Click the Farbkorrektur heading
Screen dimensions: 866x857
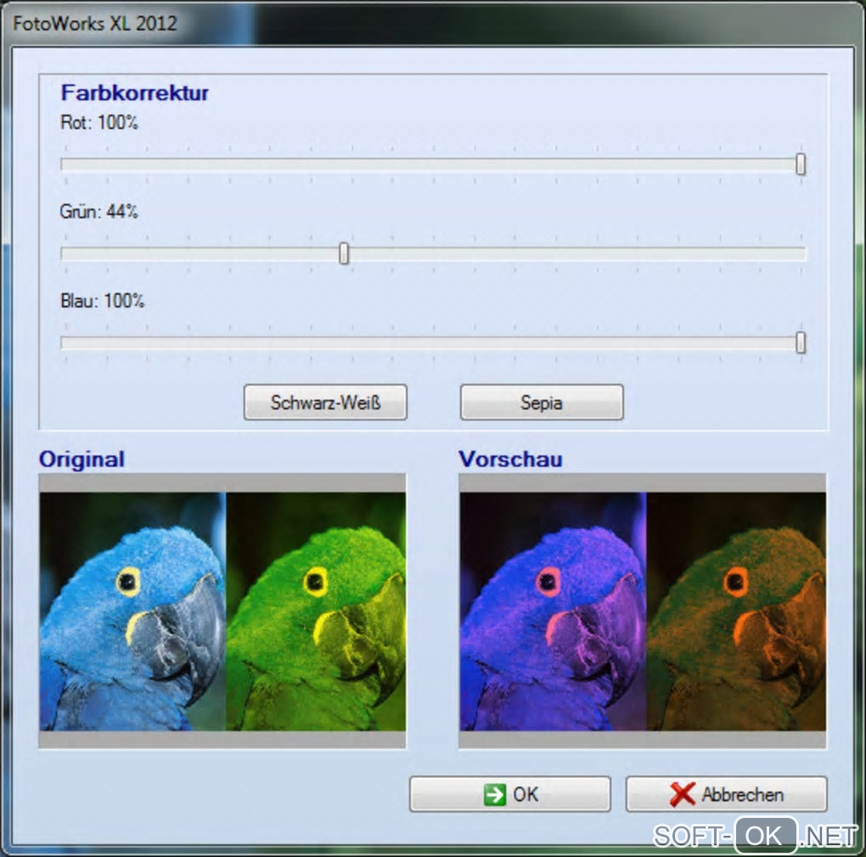[x=135, y=93]
